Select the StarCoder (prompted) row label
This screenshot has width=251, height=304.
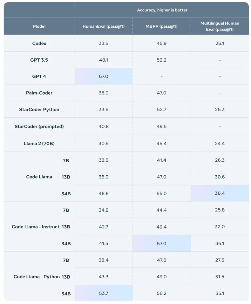39,126
